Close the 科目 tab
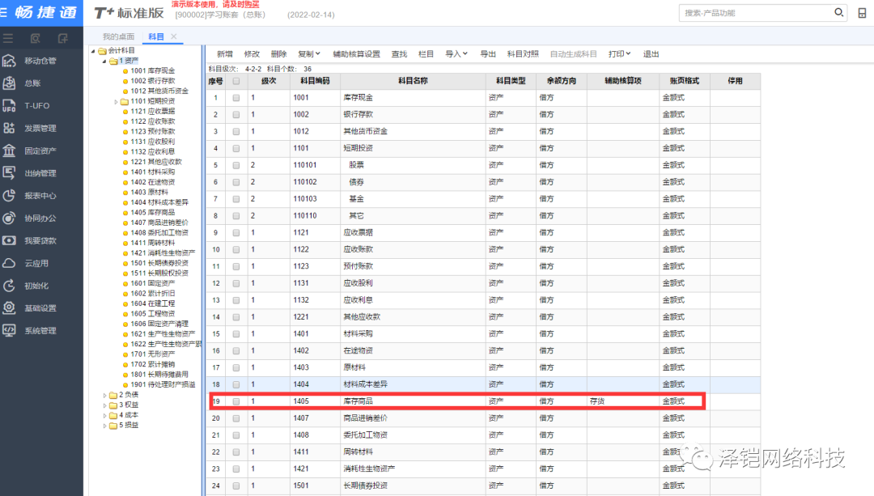 pyautogui.click(x=173, y=37)
